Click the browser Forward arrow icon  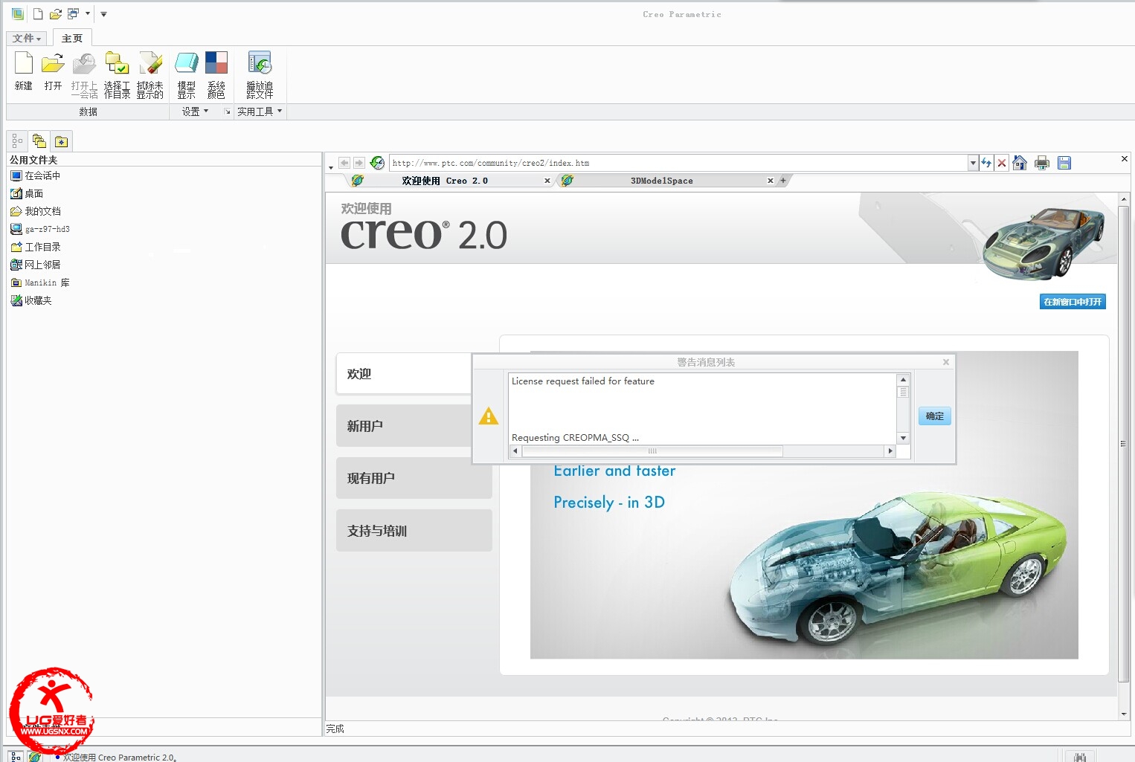click(359, 163)
